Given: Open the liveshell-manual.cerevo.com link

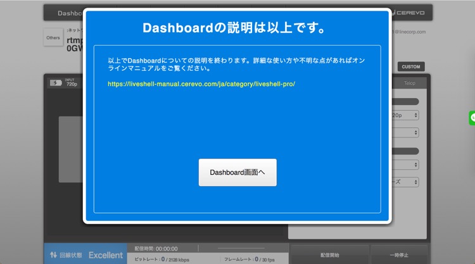Looking at the screenshot, I should [201, 84].
